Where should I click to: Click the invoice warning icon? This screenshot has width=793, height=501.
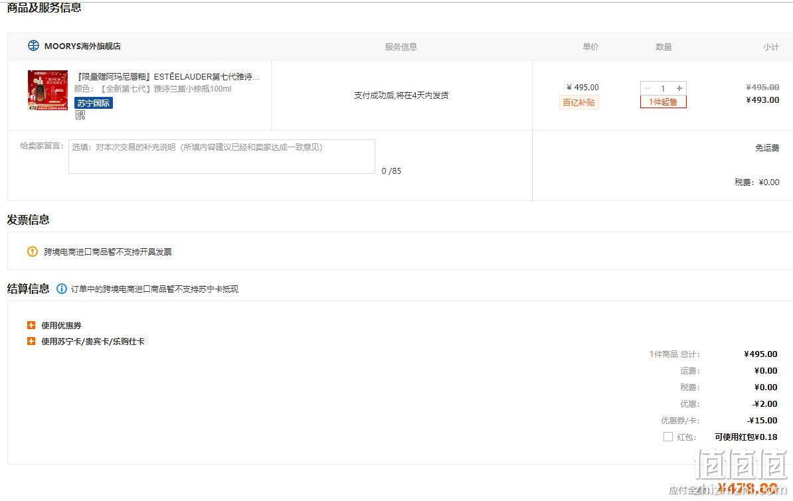(33, 251)
